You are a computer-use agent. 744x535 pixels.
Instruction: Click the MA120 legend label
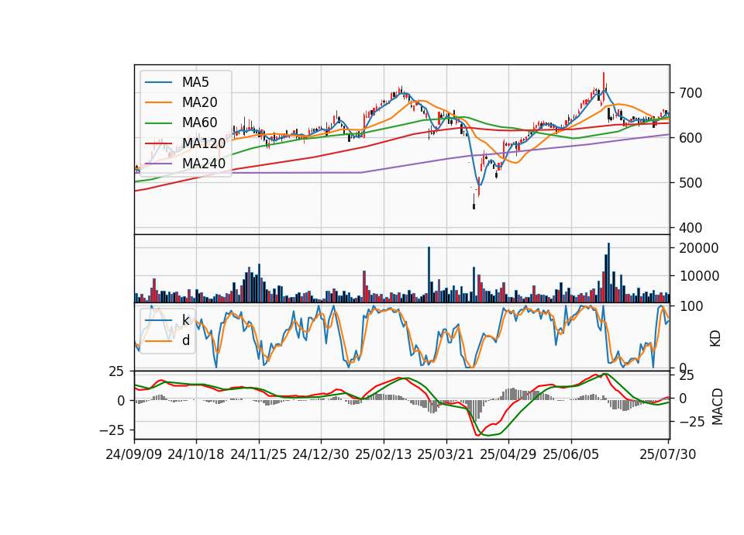pyautogui.click(x=204, y=143)
